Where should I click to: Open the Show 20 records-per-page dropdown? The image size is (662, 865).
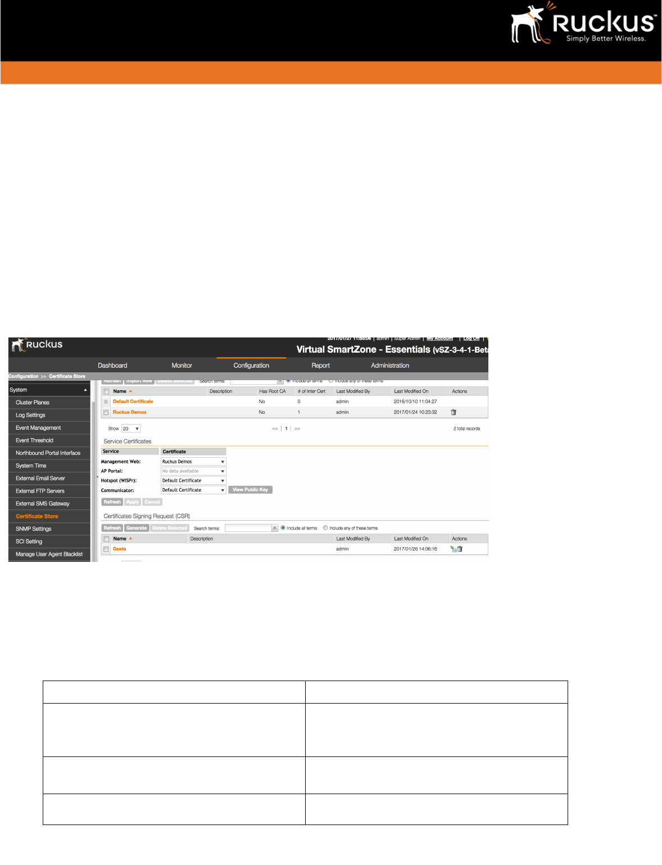click(131, 429)
